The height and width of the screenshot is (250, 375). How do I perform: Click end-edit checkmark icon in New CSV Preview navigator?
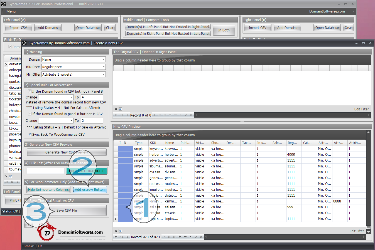pyautogui.click(x=196, y=237)
